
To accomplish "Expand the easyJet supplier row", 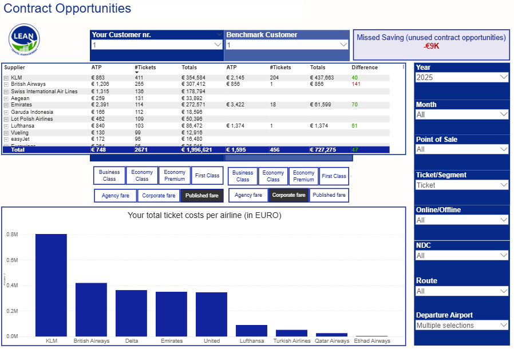I will coord(6,140).
